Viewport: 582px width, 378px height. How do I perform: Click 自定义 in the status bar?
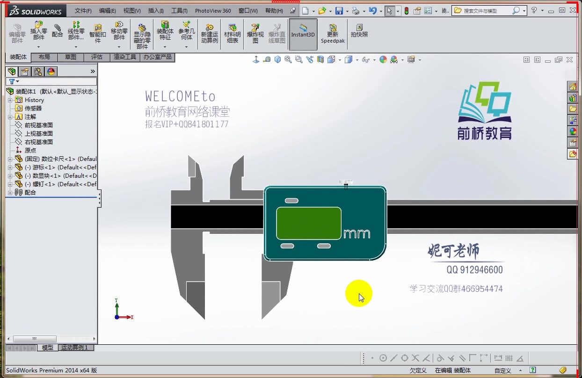coord(502,371)
